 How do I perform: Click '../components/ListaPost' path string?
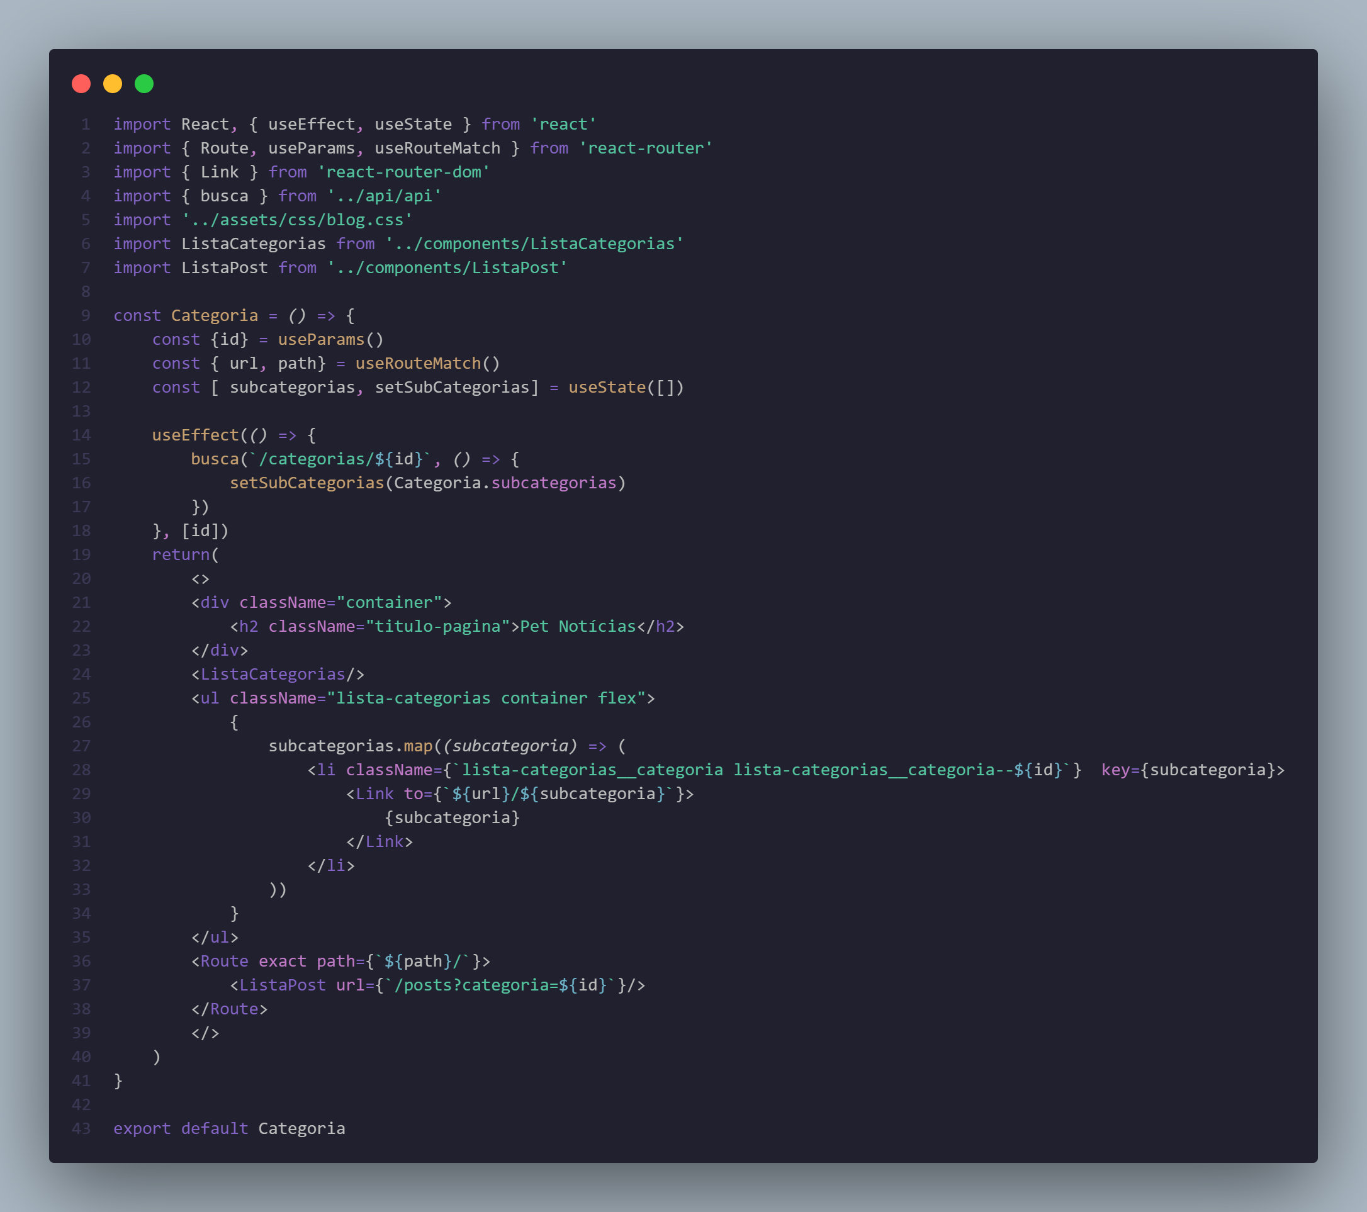tap(447, 267)
